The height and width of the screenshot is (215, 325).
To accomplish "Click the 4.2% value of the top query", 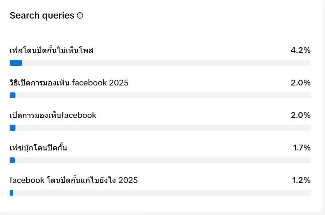I will pos(301,50).
